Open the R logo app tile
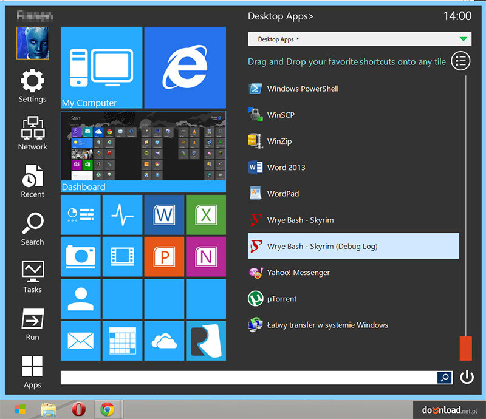The height and width of the screenshot is (419, 486). [206, 341]
